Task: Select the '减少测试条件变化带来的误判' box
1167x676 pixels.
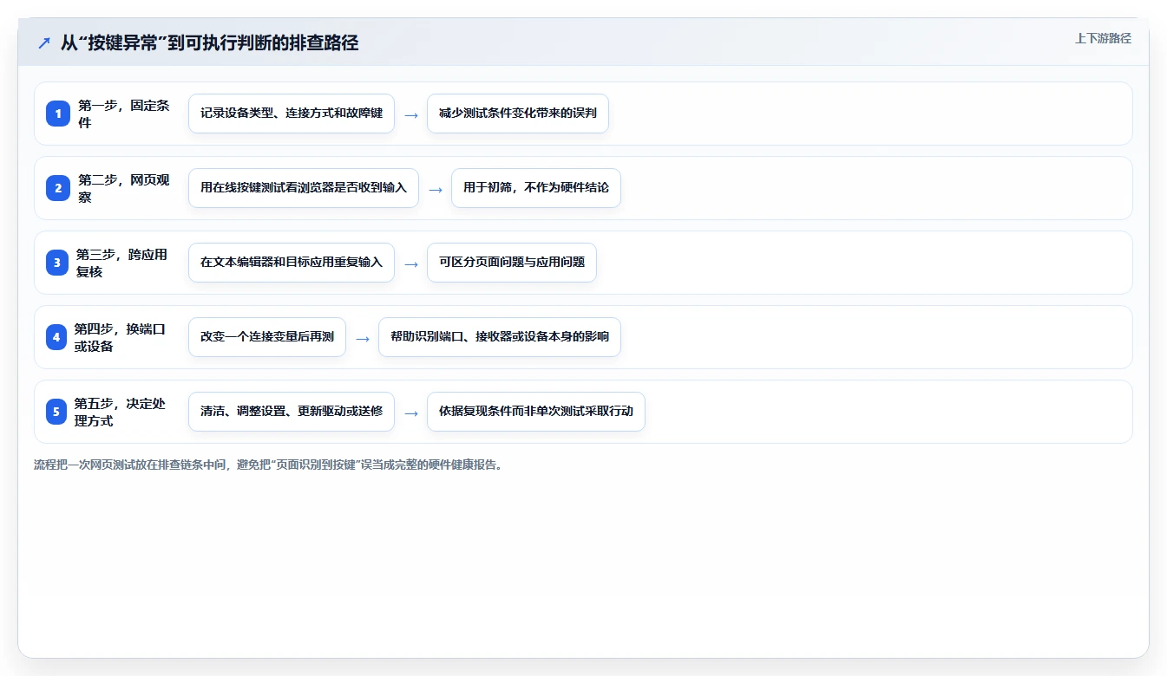Action: [518, 114]
